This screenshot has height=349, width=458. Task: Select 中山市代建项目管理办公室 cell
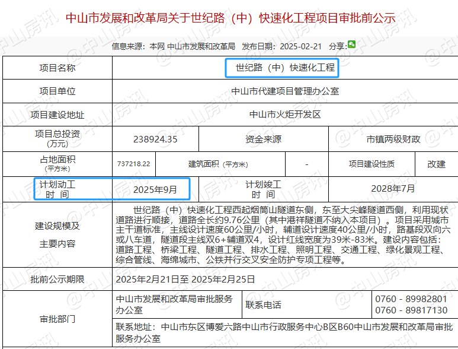click(285, 91)
